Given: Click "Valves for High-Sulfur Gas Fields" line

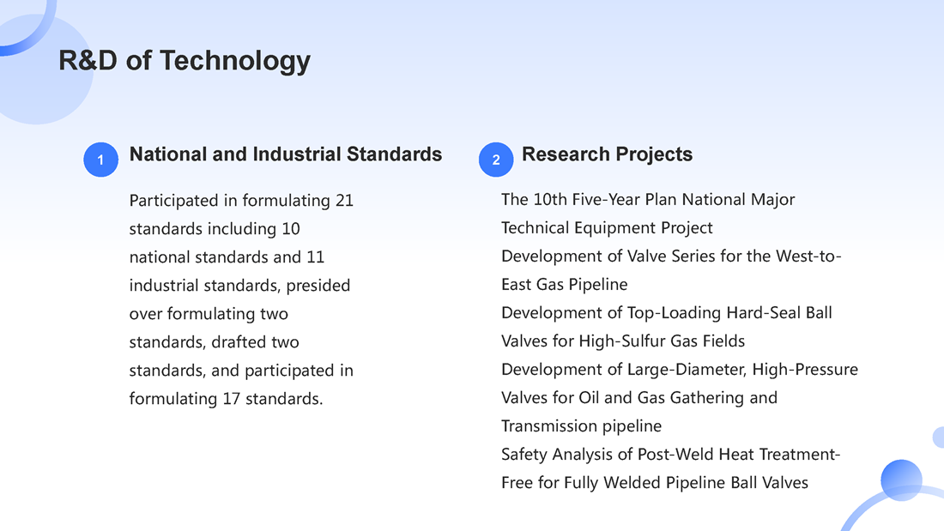Looking at the screenshot, I should point(623,341).
